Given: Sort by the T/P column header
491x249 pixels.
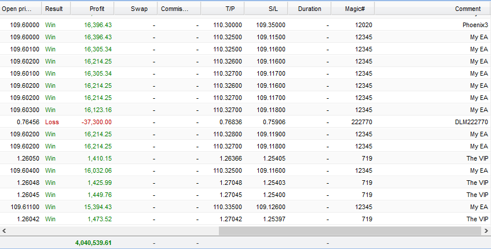Looking at the screenshot, I should click(x=223, y=9).
